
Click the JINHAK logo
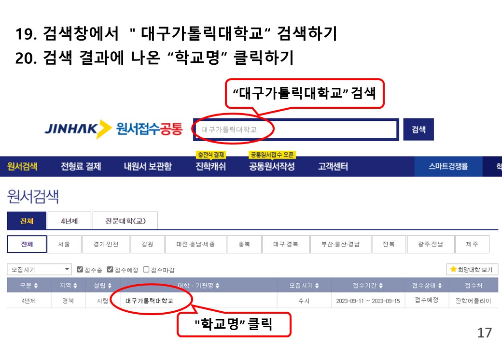point(78,129)
